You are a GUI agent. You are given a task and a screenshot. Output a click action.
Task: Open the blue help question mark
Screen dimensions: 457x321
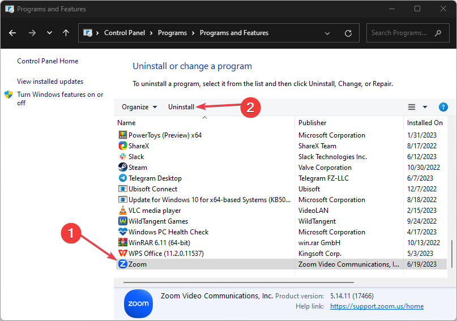click(x=443, y=107)
